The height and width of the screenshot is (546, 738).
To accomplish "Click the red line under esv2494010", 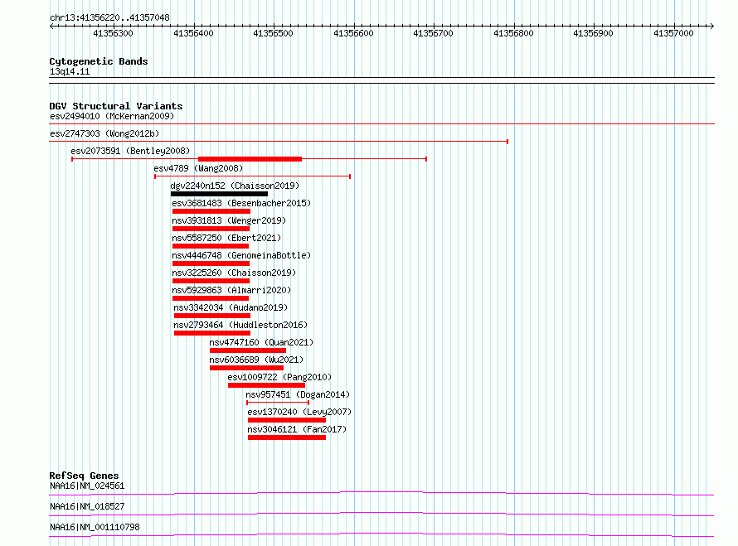I will pyautogui.click(x=381, y=124).
